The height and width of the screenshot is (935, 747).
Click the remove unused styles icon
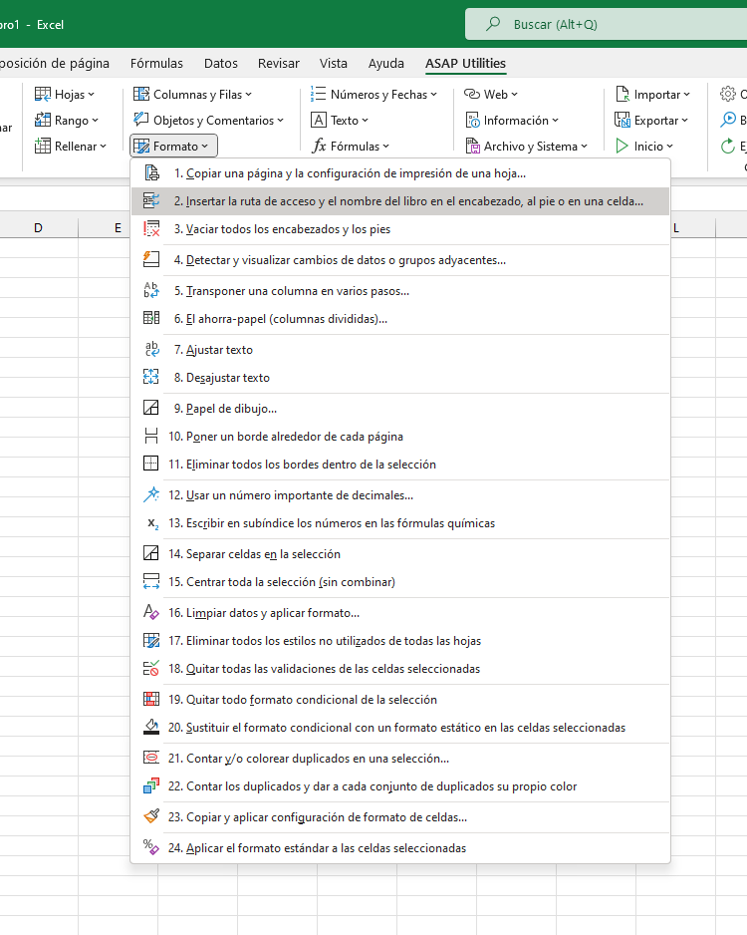coord(151,640)
